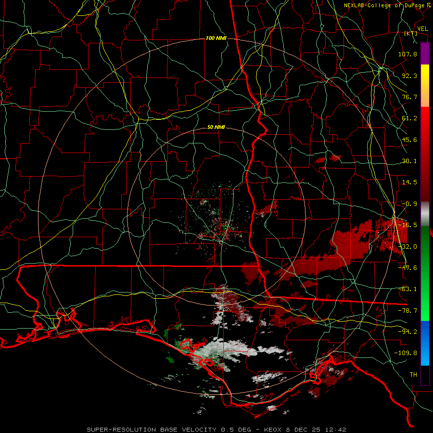Select the -94.2 legend value
Viewport: 433px width, 433px height.
coord(408,331)
